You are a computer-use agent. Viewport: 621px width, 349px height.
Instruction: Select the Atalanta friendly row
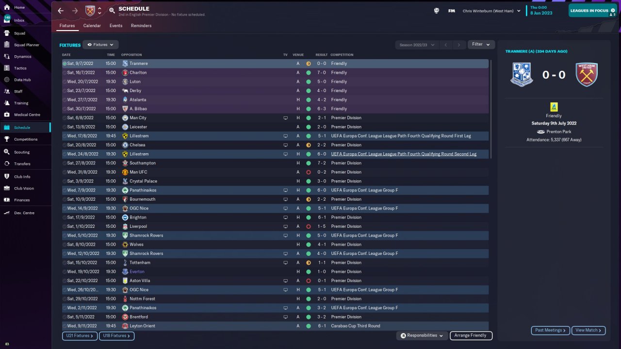[x=275, y=100]
